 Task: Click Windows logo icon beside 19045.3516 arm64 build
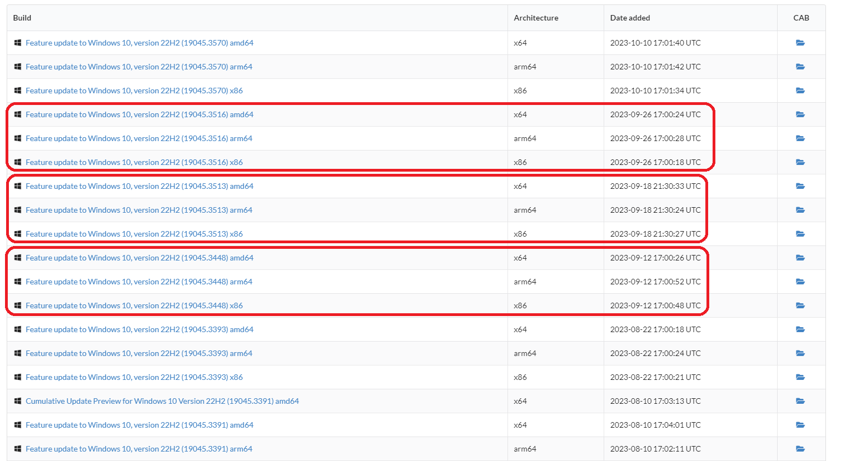(x=18, y=138)
